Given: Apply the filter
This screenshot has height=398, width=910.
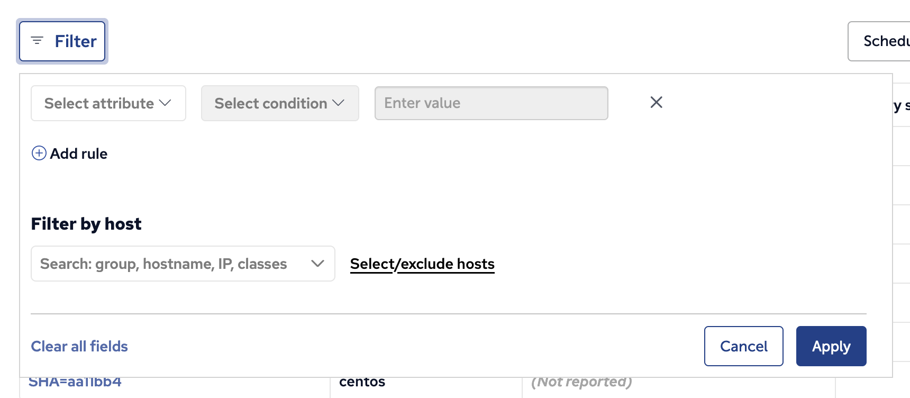Looking at the screenshot, I should tap(831, 346).
